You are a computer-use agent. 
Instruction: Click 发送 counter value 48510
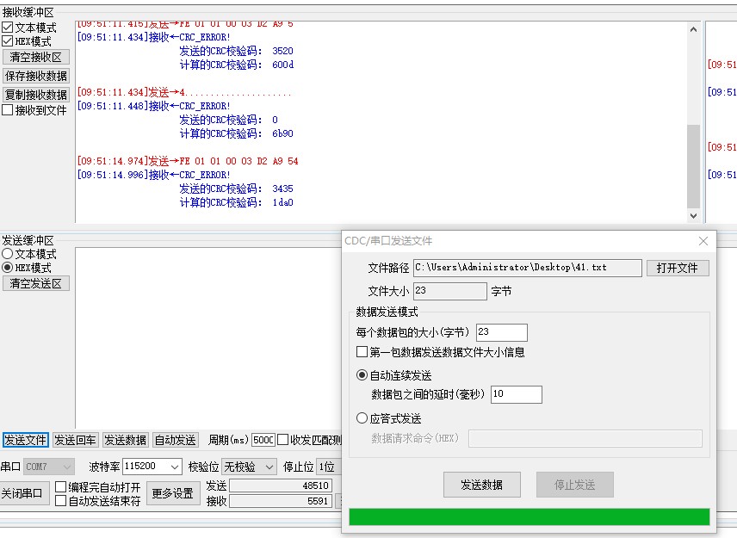(x=281, y=485)
